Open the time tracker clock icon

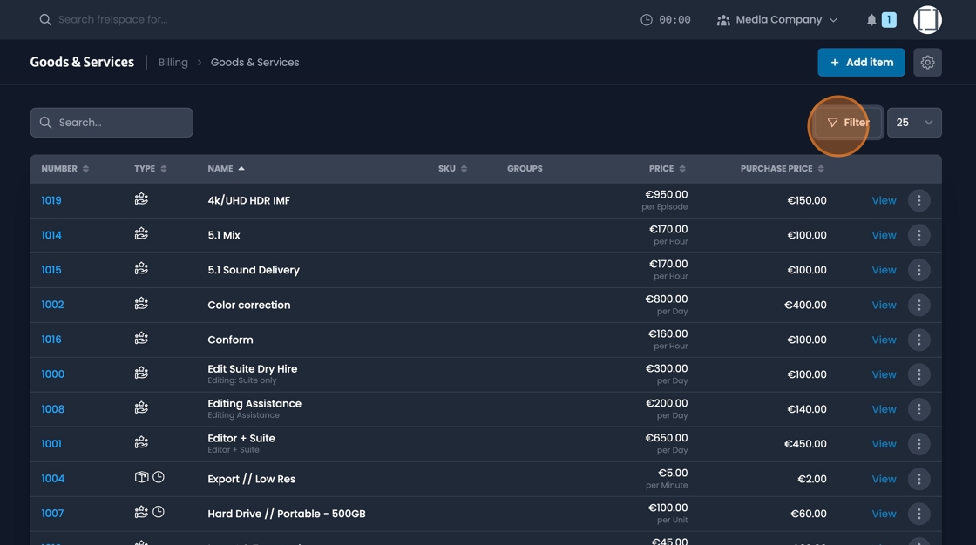tap(645, 18)
